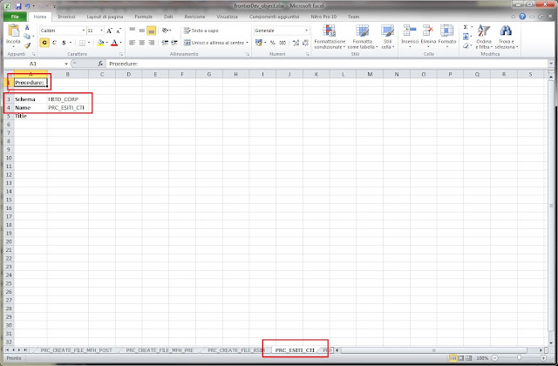Click the cut scissors icon
Viewport: 558px width, 366px height.
coord(27,28)
